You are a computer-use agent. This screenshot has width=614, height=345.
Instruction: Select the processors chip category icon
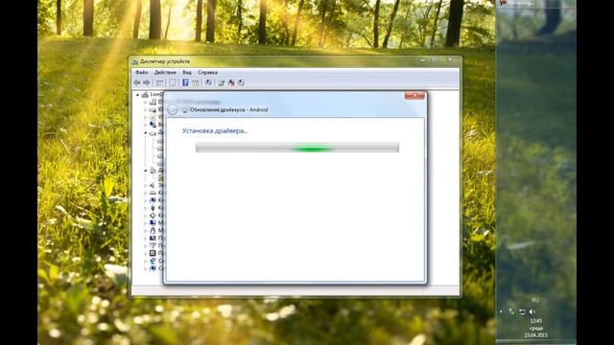(x=153, y=253)
